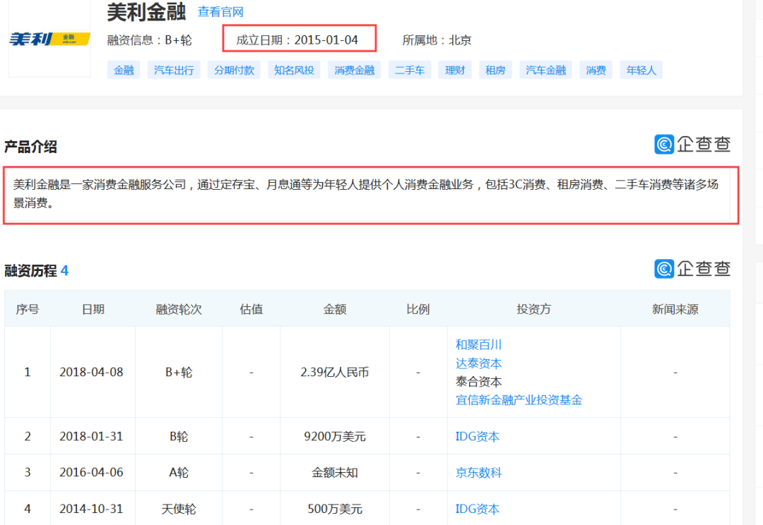Click the B轮 round cell
The width and height of the screenshot is (763, 525).
coord(179,437)
